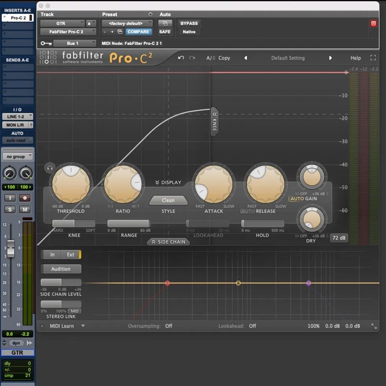Image resolution: width=386 pixels, height=386 pixels.
Task: Click the Ratio knob
Action: pyautogui.click(x=123, y=184)
